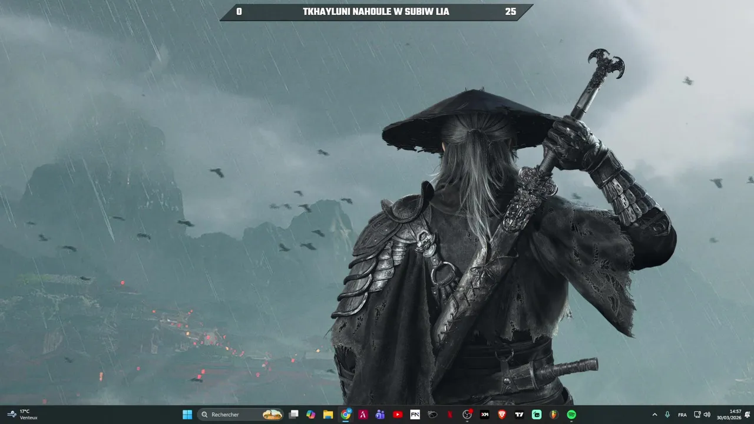Screen dimensions: 754x424
Task: Open Task View from the taskbar
Action: click(x=294, y=415)
